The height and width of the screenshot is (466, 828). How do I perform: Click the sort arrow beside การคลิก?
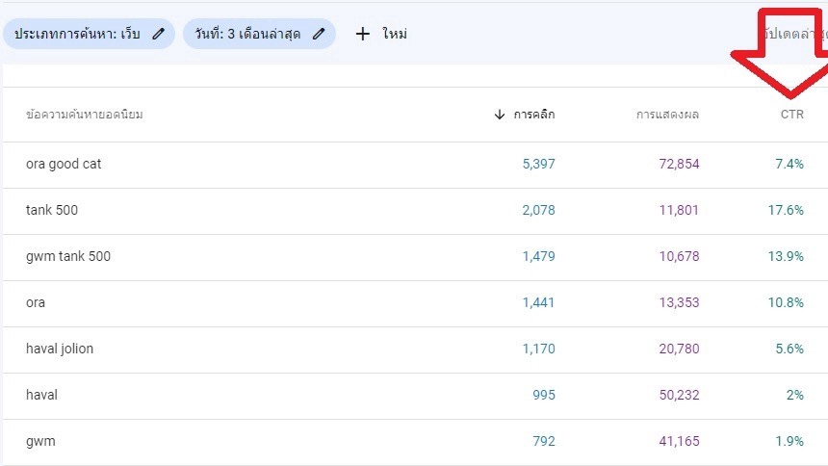pyautogui.click(x=499, y=115)
